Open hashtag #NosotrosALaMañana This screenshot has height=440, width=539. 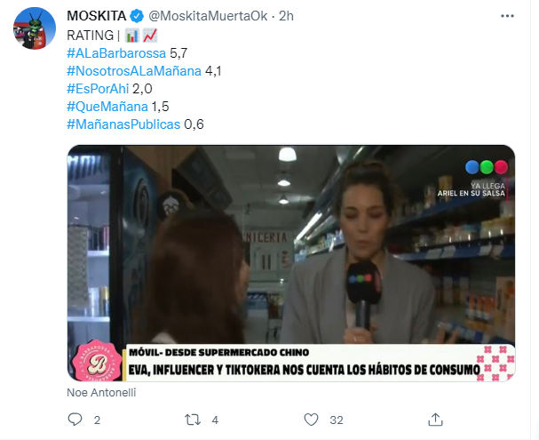click(x=134, y=71)
